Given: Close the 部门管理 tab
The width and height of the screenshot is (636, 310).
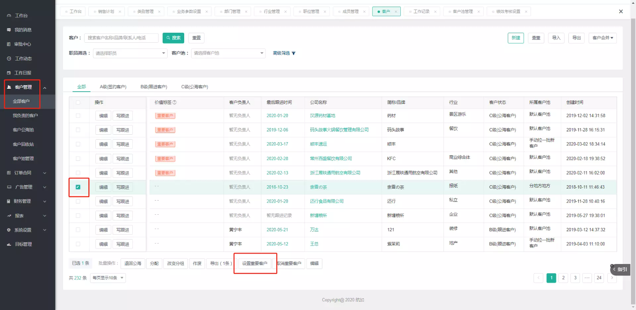Looking at the screenshot, I should [246, 12].
